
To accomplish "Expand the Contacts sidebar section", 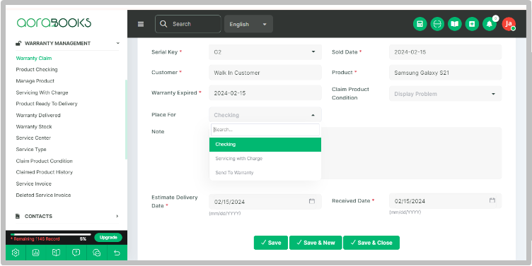I will pyautogui.click(x=67, y=216).
